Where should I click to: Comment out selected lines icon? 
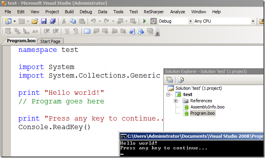[67, 31]
